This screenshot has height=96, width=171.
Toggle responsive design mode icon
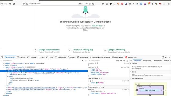[x=163, y=57]
